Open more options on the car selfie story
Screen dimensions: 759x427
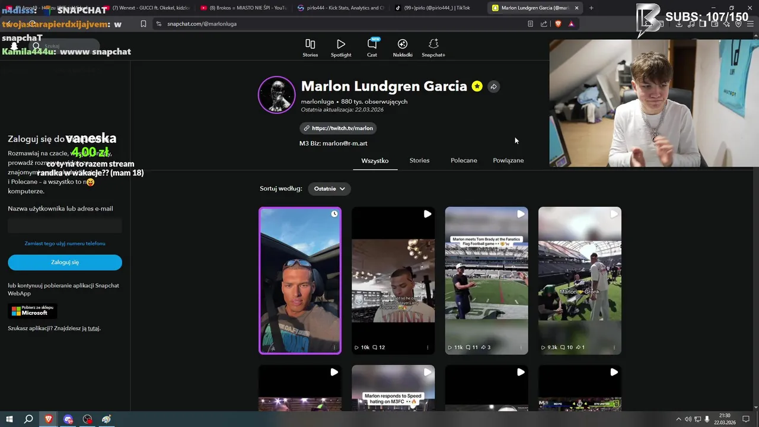(334, 348)
